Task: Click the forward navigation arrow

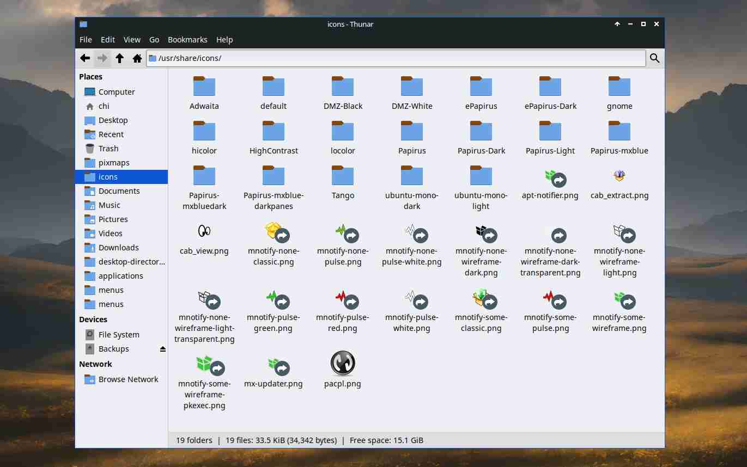Action: click(x=102, y=58)
